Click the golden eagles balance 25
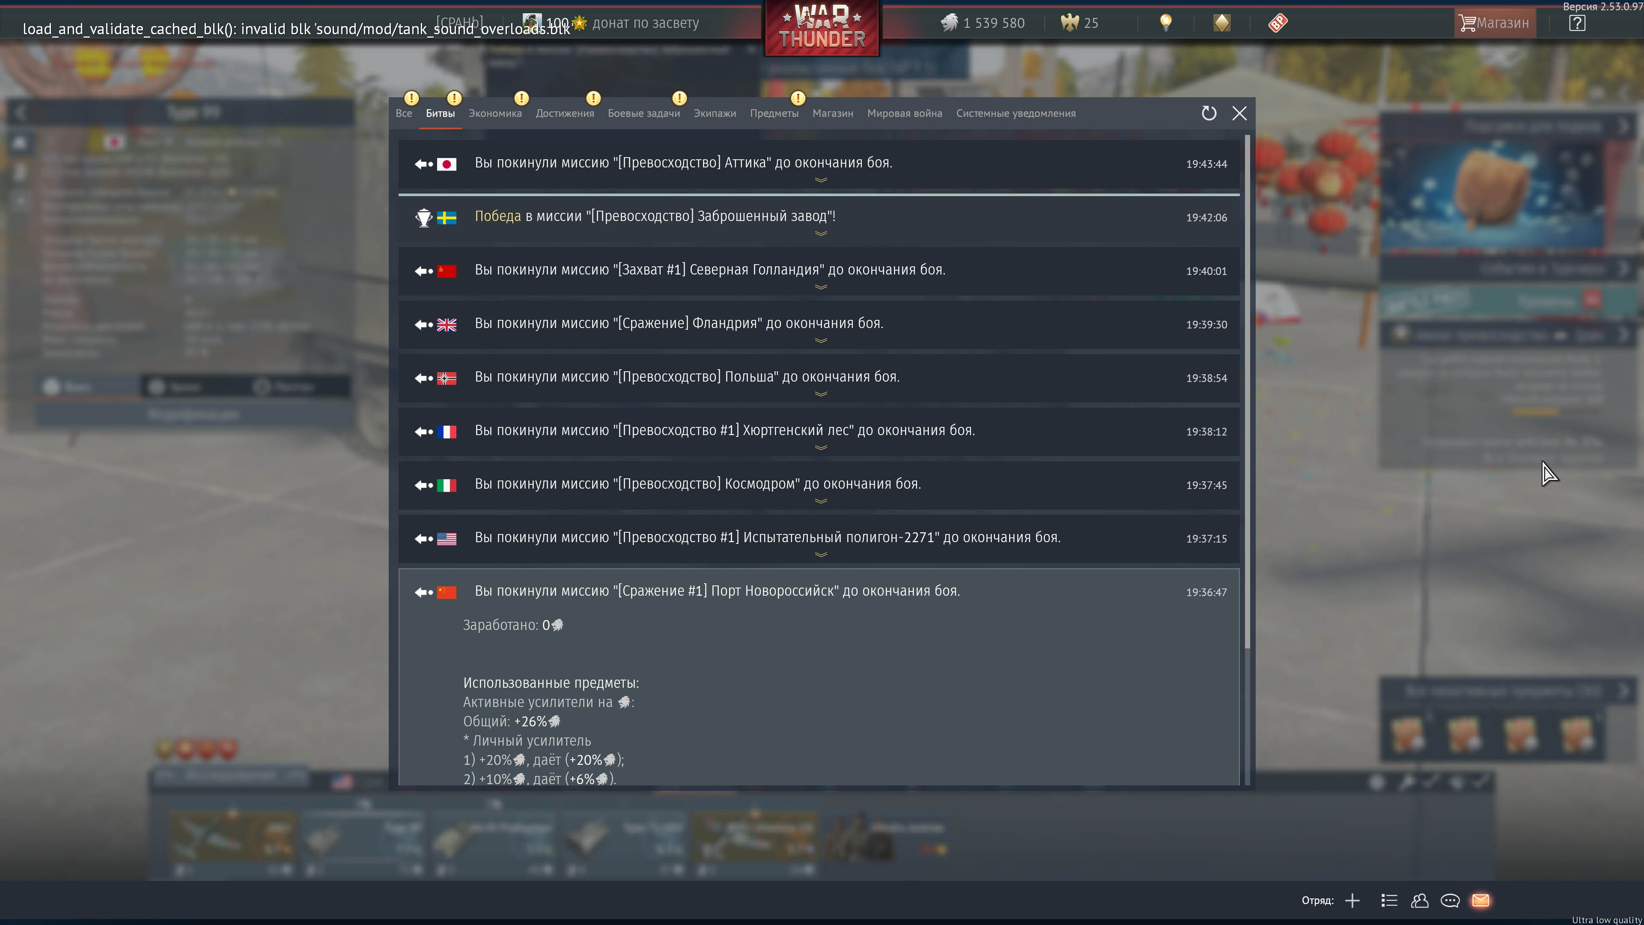The width and height of the screenshot is (1644, 925). 1079,23
